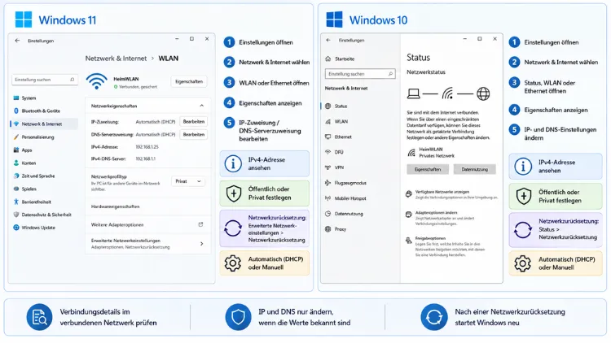Click the HeimWLAN Wi-Fi icon in Windows 11
This screenshot has height=343, width=611.
coord(97,81)
